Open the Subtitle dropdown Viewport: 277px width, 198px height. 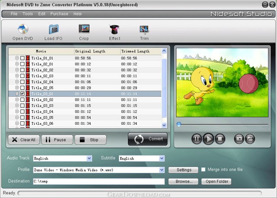pos(161,159)
